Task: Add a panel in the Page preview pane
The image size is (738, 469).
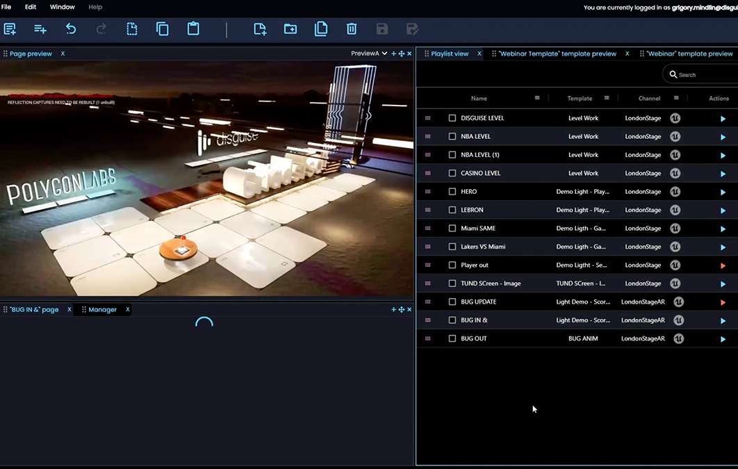Action: tap(393, 54)
